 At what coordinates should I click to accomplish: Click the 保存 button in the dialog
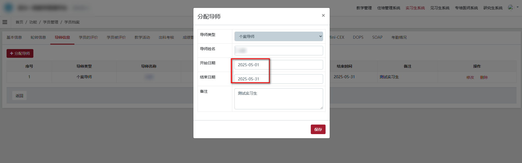[318, 129]
